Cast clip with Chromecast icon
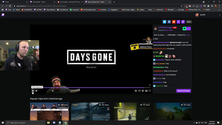Viewport: 222px width, 125px height. click(x=139, y=91)
